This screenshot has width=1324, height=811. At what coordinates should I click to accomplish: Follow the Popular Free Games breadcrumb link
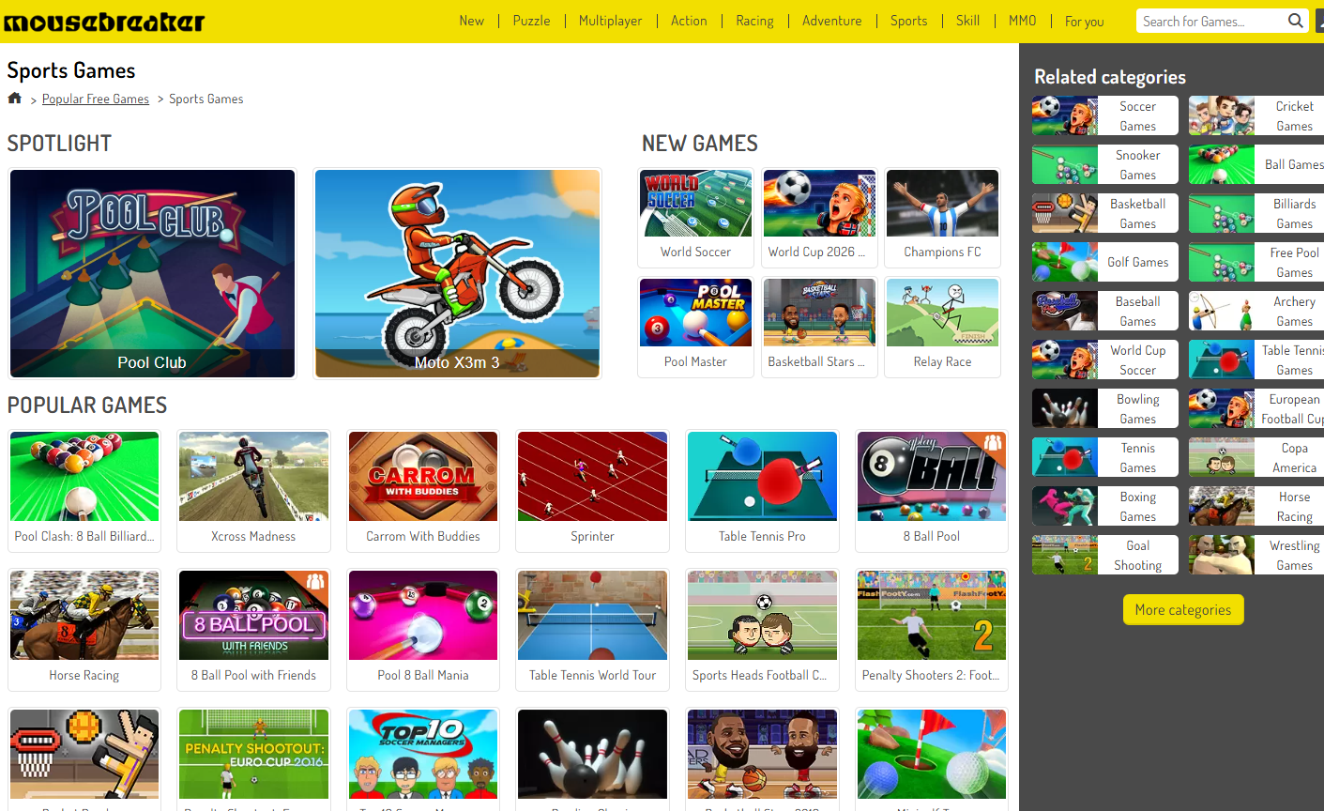96,99
